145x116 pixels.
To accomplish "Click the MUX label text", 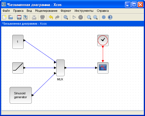I will 60,79.
